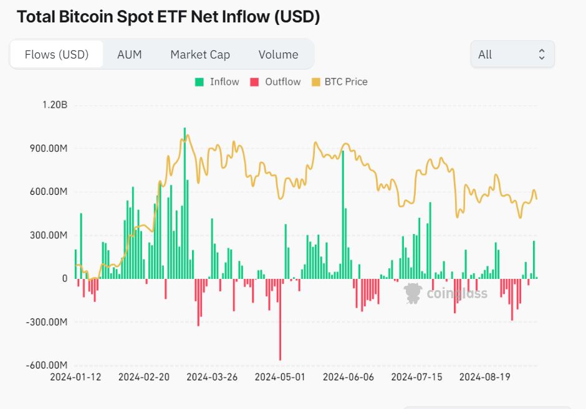Click the up-down chevron in the All selector
Screen dimensions: 586x409
click(542, 55)
